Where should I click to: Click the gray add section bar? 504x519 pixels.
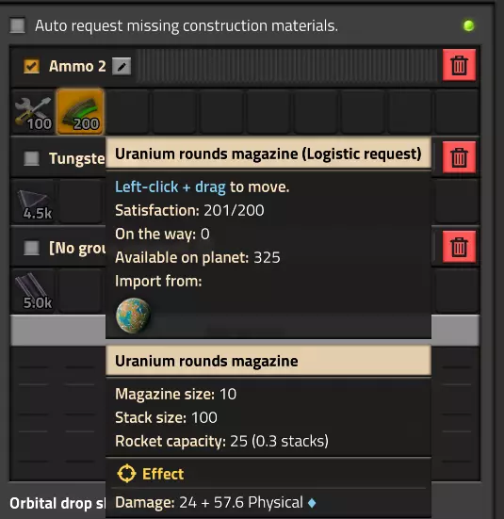[x=245, y=331]
